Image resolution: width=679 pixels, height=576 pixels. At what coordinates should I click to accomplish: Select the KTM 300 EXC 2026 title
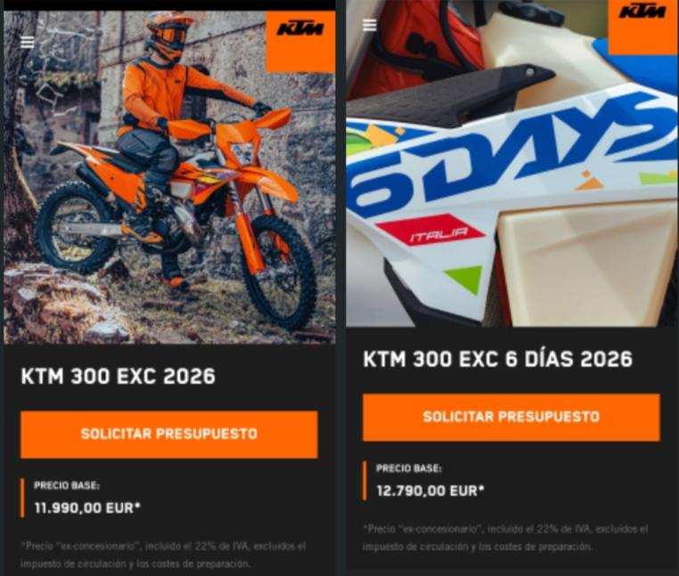tap(119, 376)
